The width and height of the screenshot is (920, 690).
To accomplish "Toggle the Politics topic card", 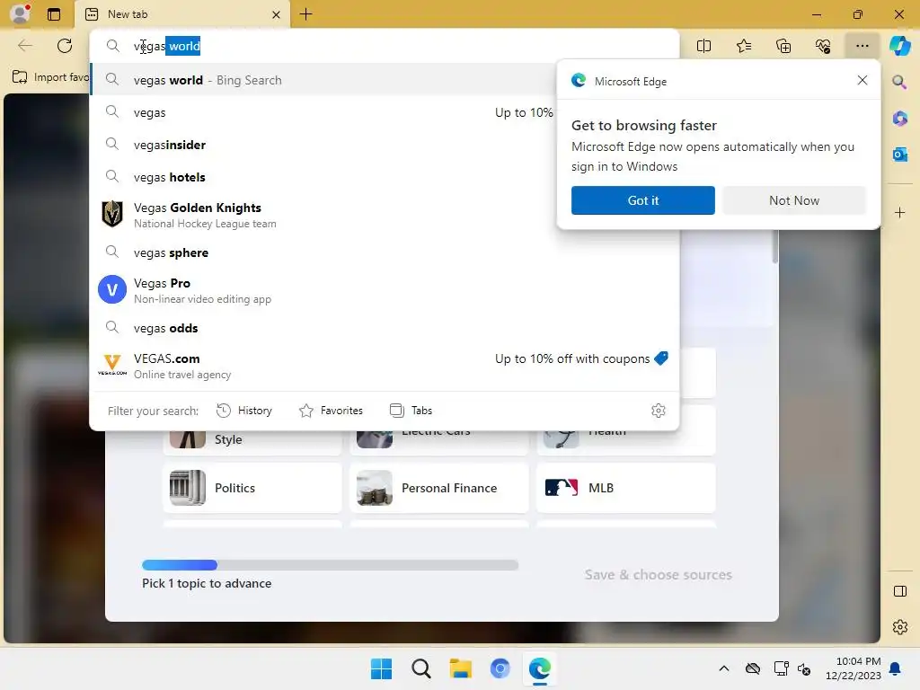I will tap(252, 488).
